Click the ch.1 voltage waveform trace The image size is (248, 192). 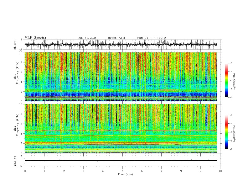[x=121, y=45]
